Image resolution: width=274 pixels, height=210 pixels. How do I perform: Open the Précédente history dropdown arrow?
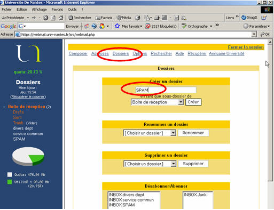point(28,18)
